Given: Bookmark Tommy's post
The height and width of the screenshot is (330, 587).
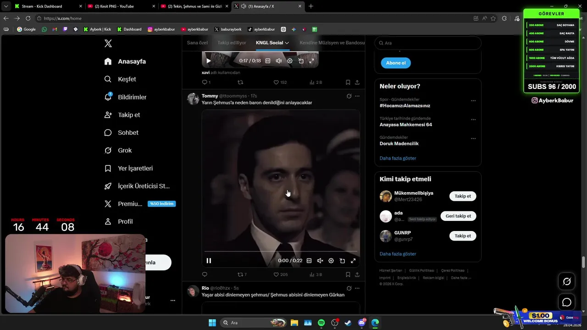Looking at the screenshot, I should tap(348, 275).
